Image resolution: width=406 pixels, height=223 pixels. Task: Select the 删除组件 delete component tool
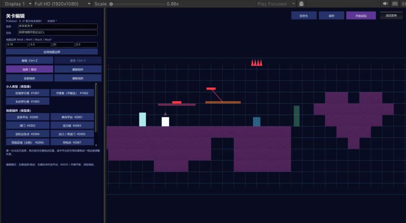(x=78, y=69)
